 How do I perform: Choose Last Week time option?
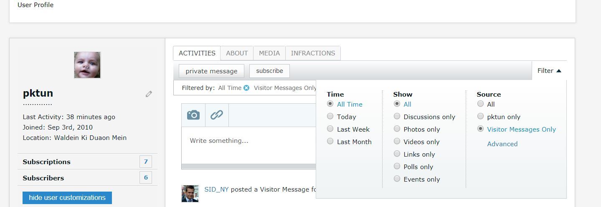[330, 129]
